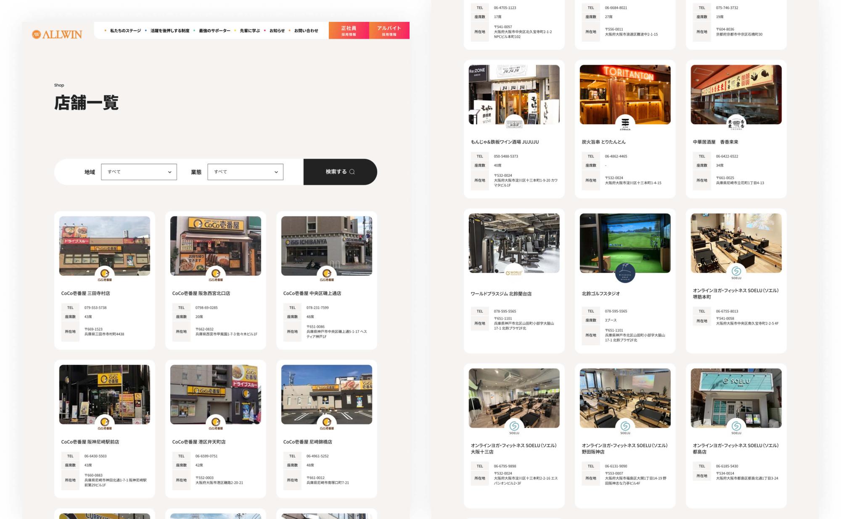Click the ALLWIN logo
The width and height of the screenshot is (841, 519).
pos(57,34)
